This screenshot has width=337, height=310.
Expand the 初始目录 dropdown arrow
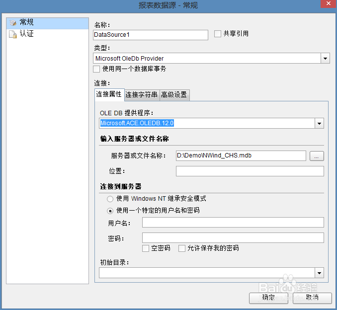click(x=319, y=273)
